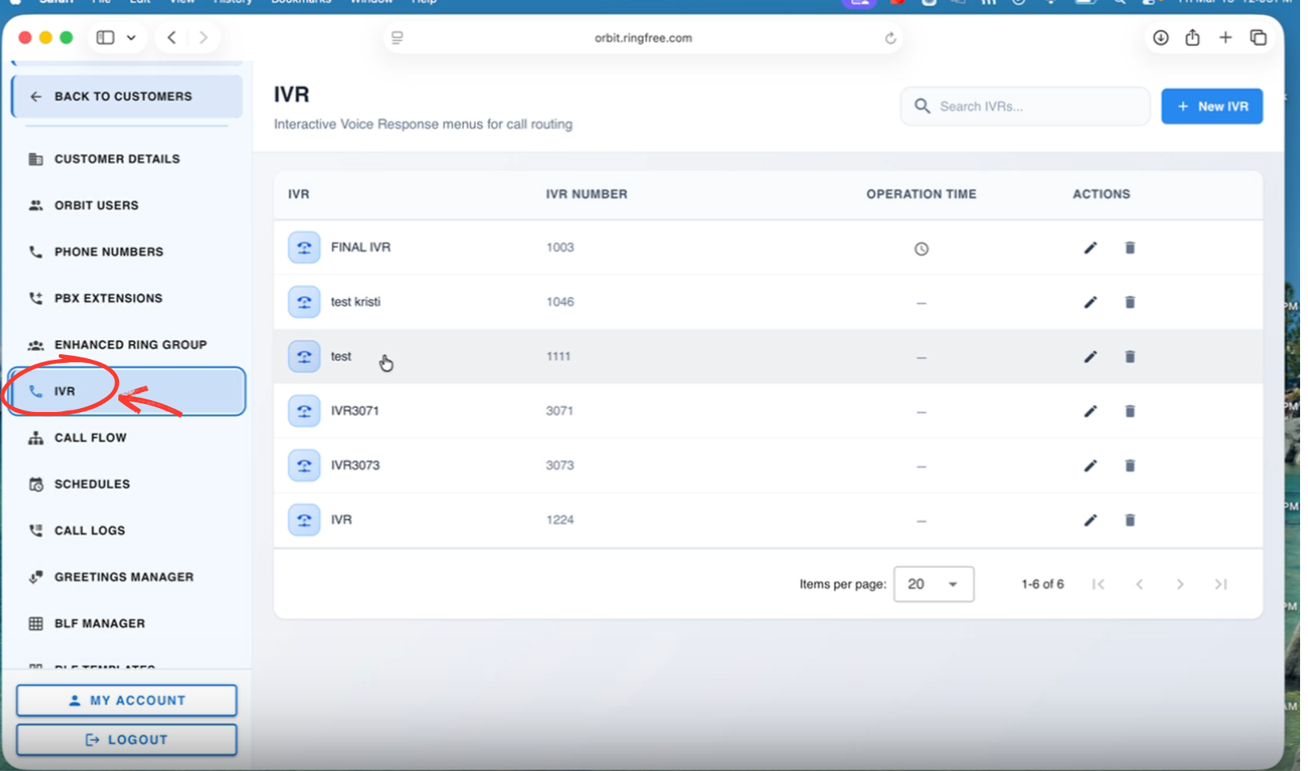Delete the IVR3073 entry via trash icon

[1130, 465]
